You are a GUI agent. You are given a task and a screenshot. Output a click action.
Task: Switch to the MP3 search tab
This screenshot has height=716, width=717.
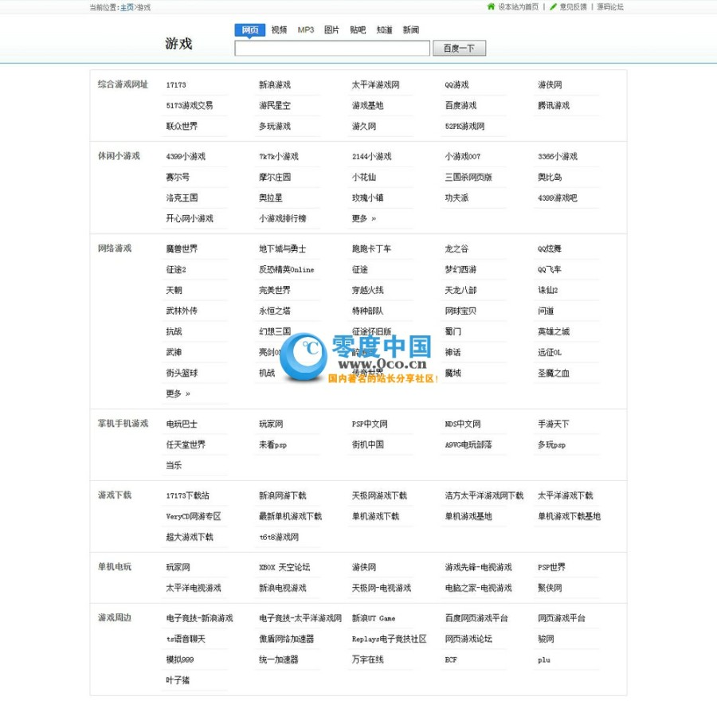pyautogui.click(x=306, y=29)
